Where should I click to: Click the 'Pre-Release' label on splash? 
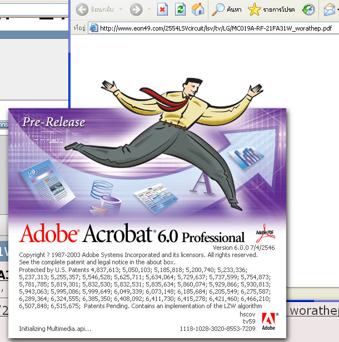[54, 122]
